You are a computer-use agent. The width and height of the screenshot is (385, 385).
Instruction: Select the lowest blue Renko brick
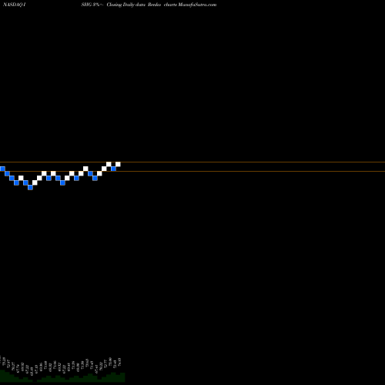click(x=30, y=187)
